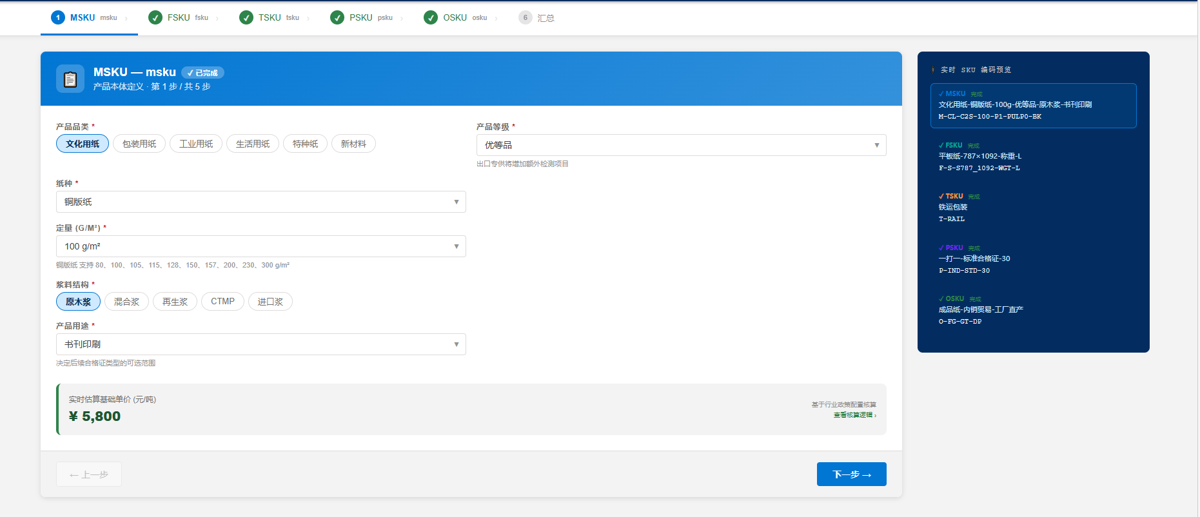Click the 下一步 next button
This screenshot has height=517, width=1200.
coord(851,474)
